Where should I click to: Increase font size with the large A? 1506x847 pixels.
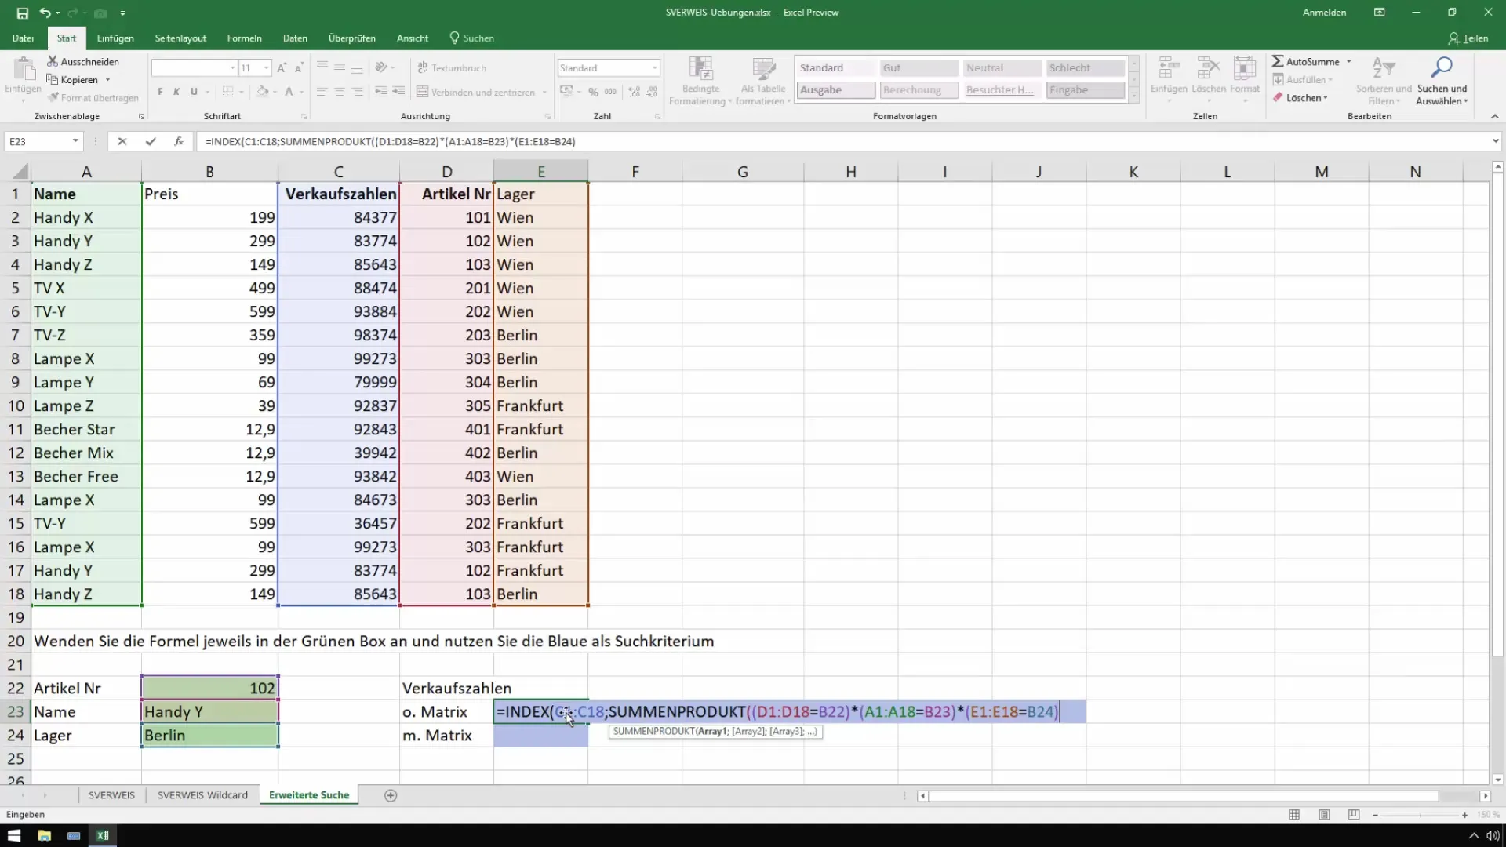click(282, 68)
